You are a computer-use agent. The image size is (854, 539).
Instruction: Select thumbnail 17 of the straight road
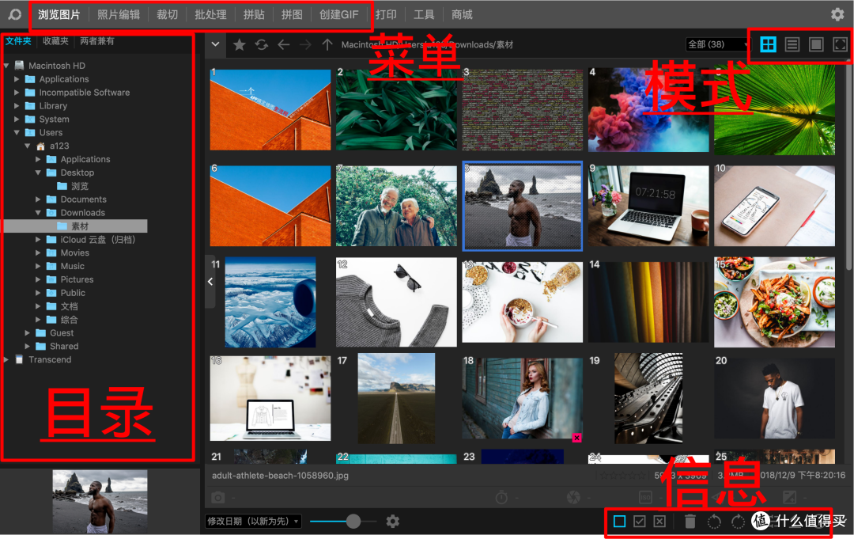[x=396, y=398]
